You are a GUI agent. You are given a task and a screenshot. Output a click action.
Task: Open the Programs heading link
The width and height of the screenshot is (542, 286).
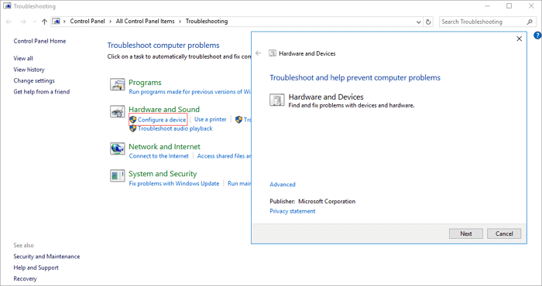coord(145,83)
